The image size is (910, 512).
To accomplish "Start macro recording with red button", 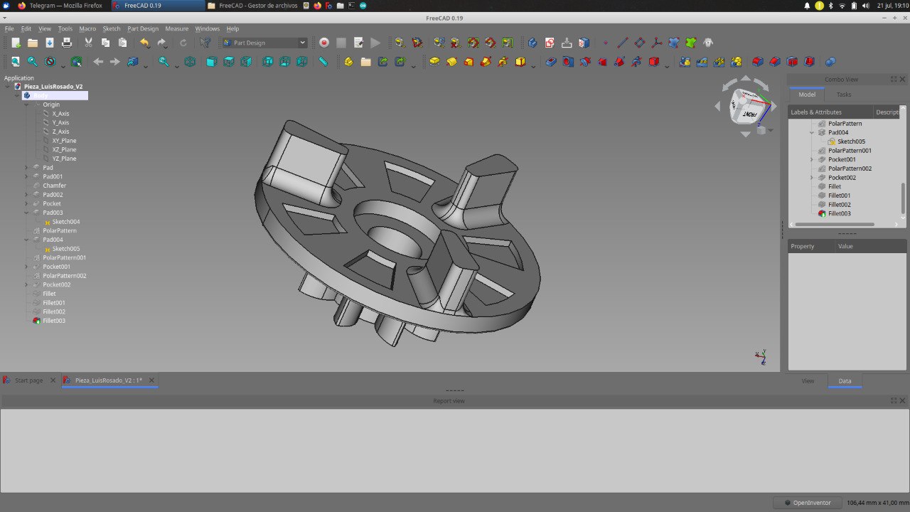I will [324, 43].
